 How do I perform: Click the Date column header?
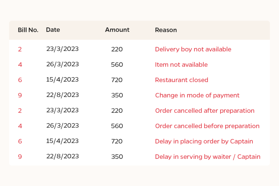coord(53,30)
